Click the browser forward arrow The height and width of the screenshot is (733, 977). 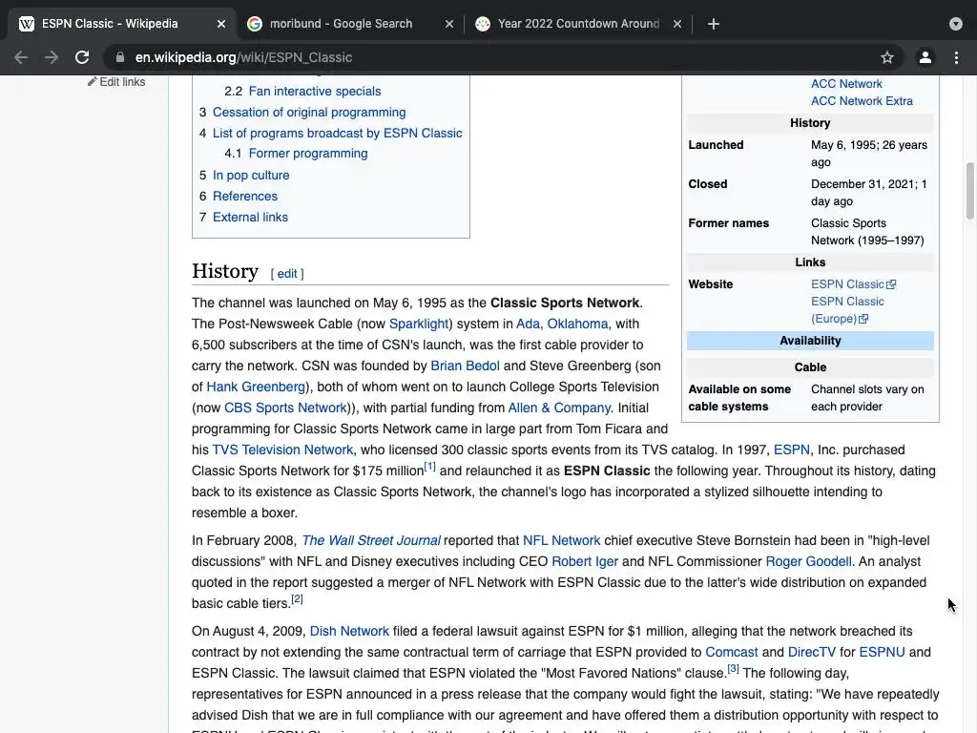point(52,57)
